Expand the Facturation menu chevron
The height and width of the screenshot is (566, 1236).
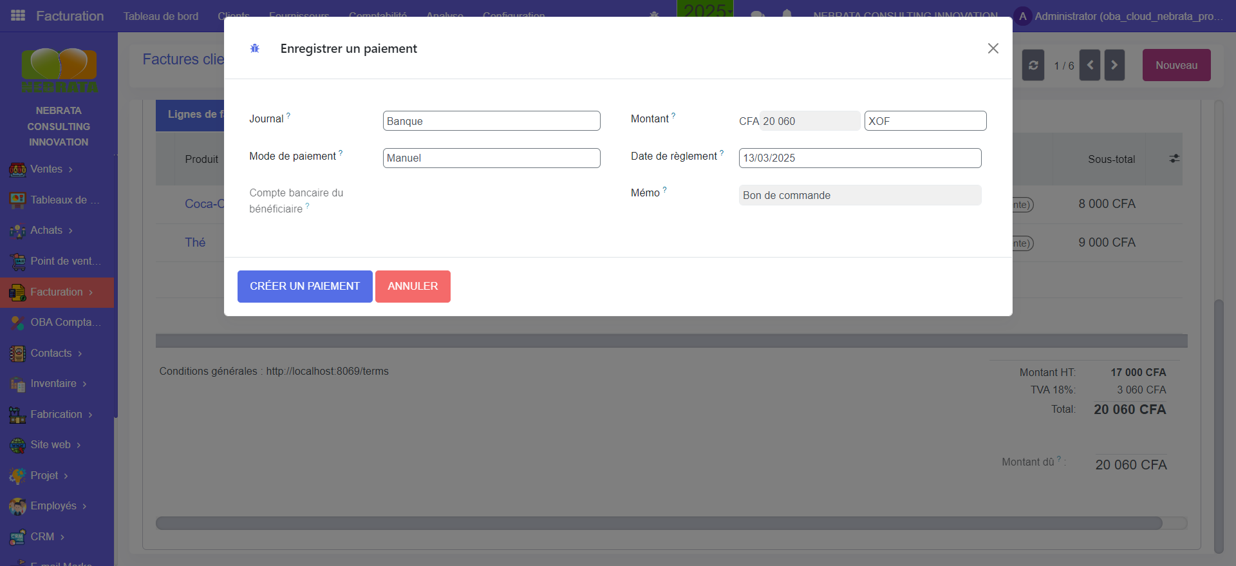click(x=91, y=292)
